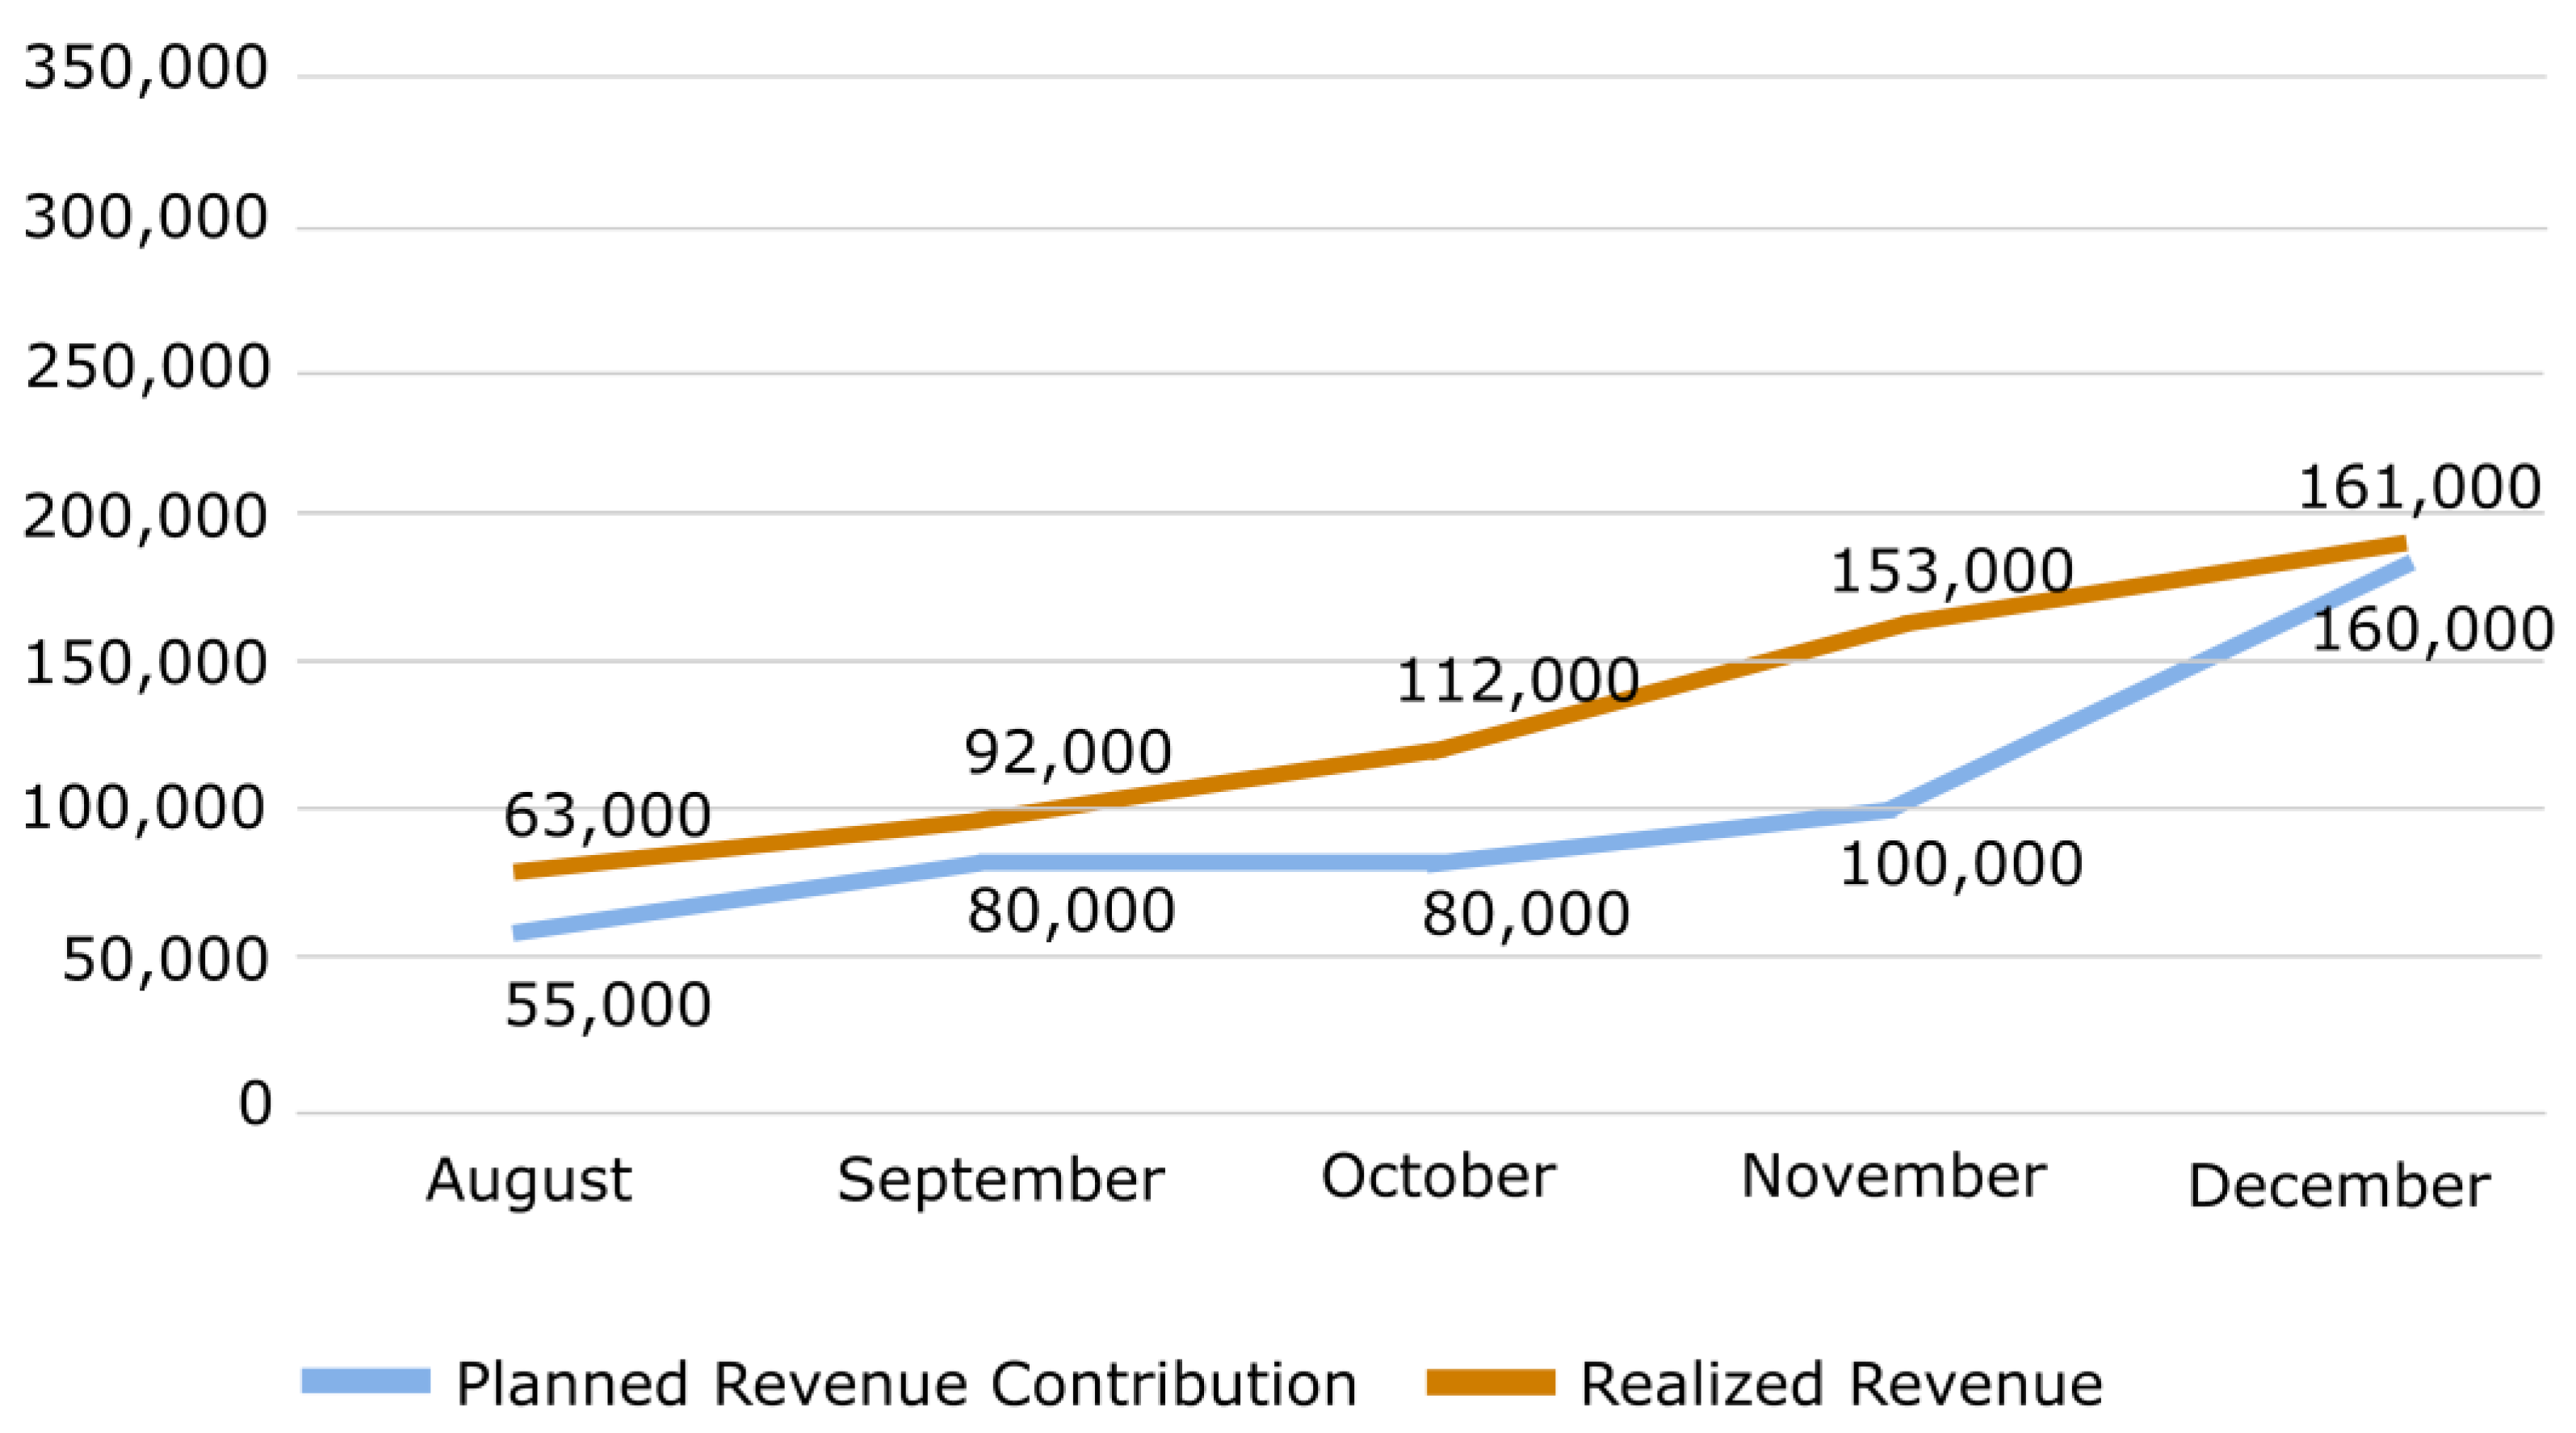Click the Planned Revenue Contribution legend label

pyautogui.click(x=906, y=1385)
